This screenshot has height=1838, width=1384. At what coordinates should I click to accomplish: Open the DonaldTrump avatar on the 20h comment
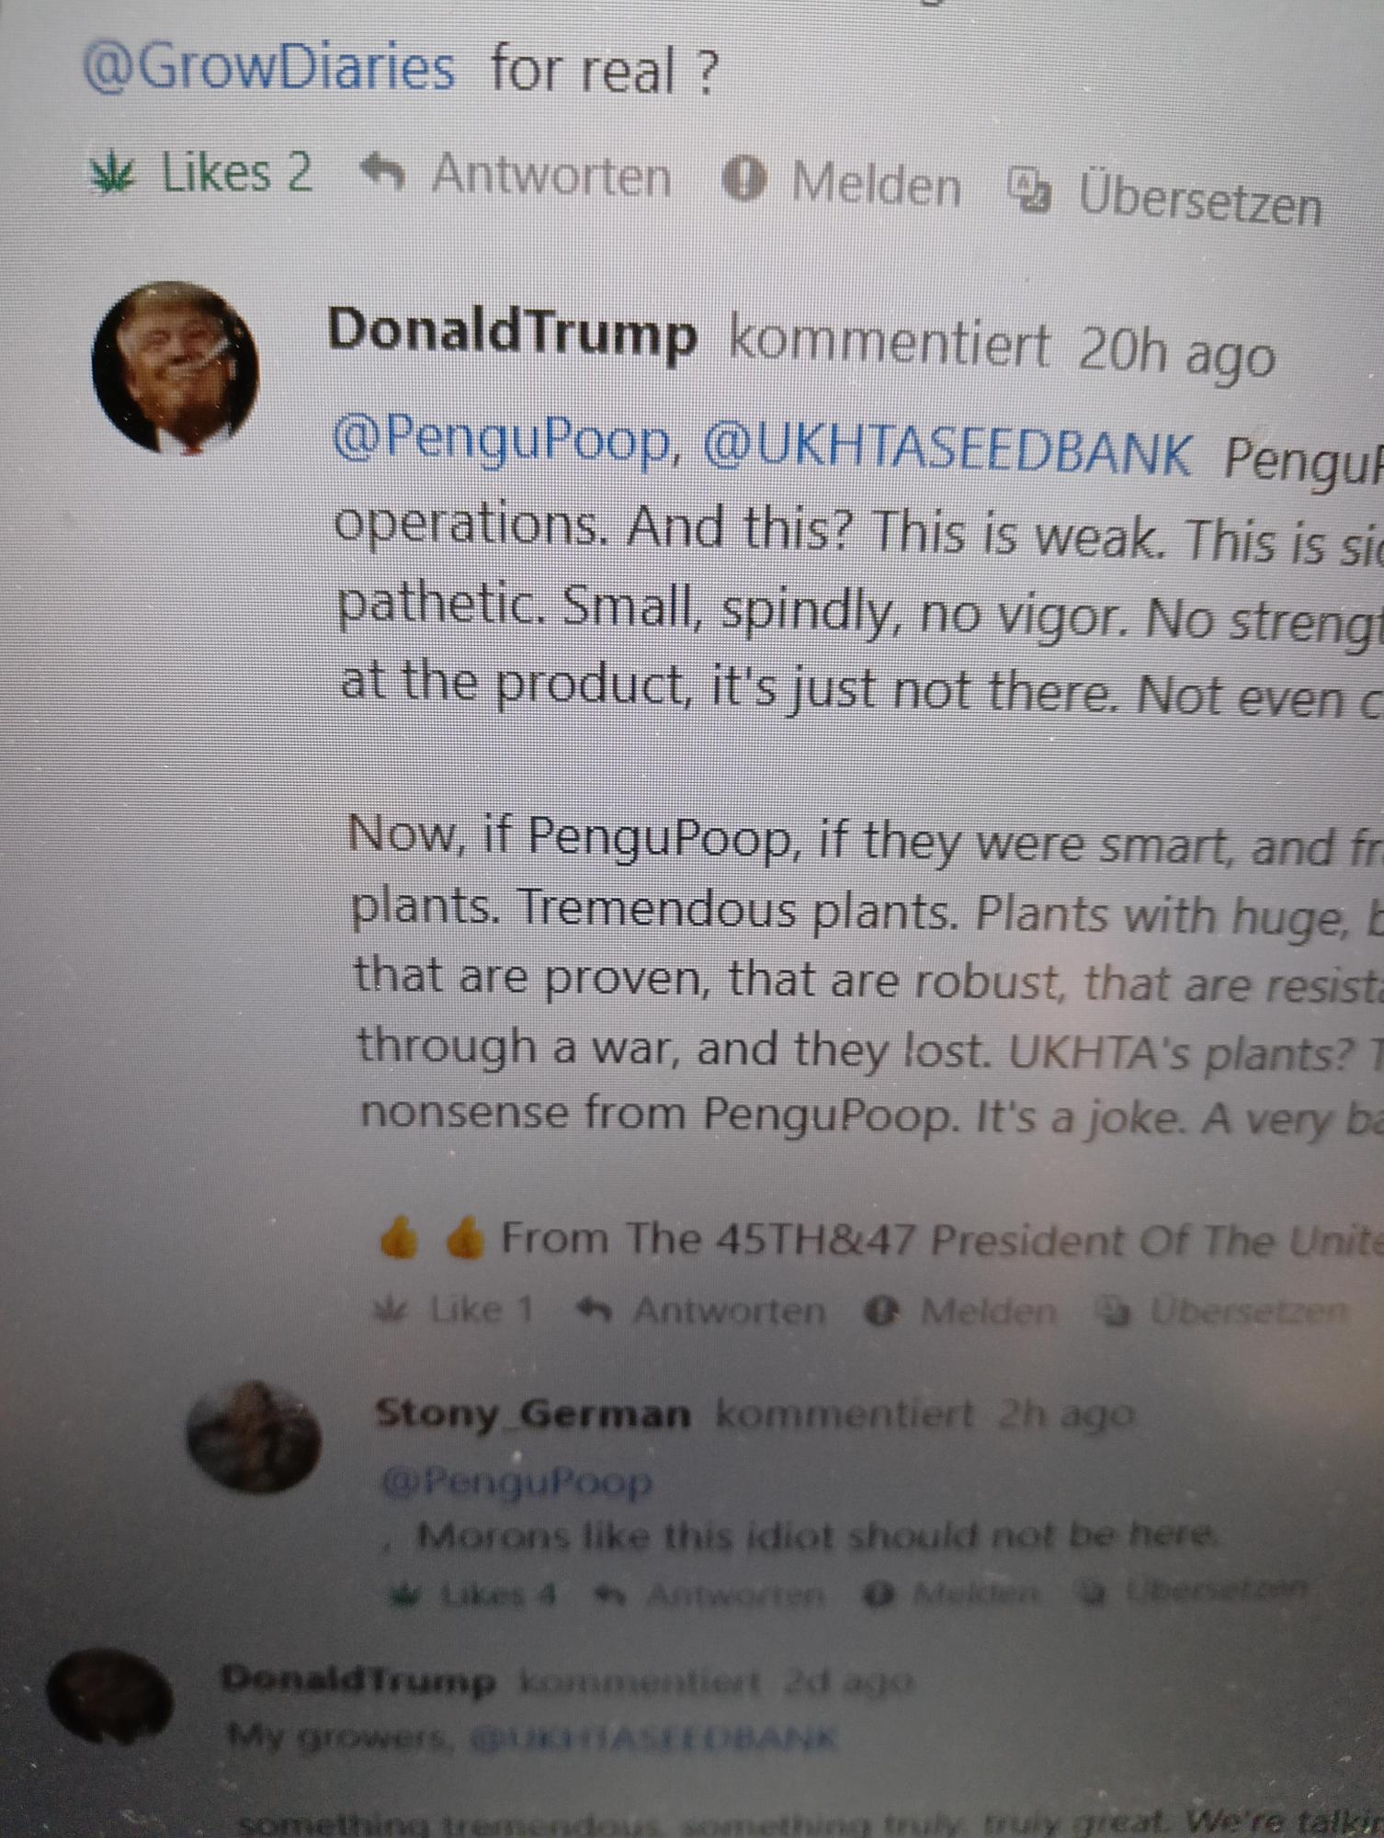point(175,368)
